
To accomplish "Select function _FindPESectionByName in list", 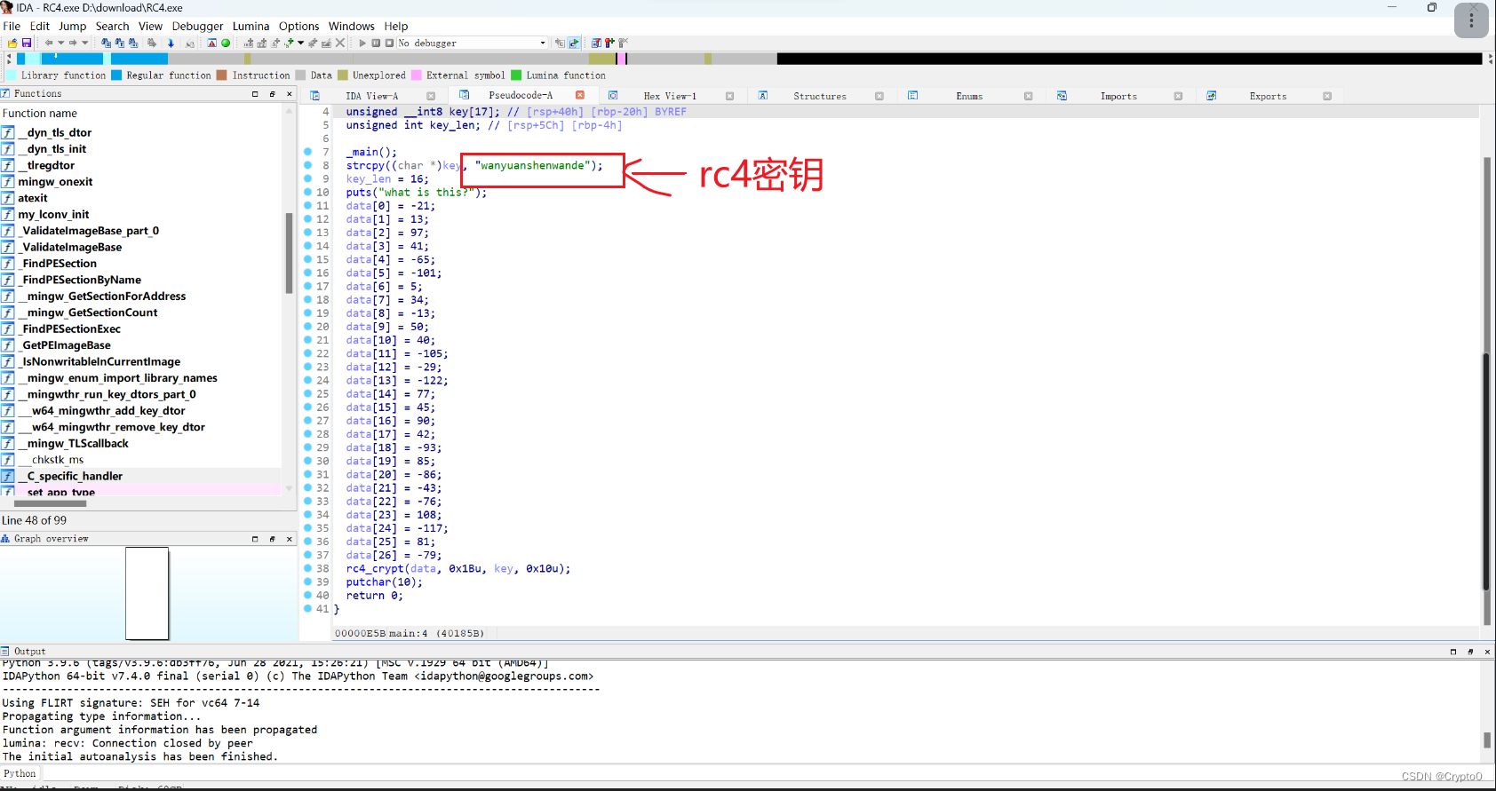I will click(x=79, y=280).
